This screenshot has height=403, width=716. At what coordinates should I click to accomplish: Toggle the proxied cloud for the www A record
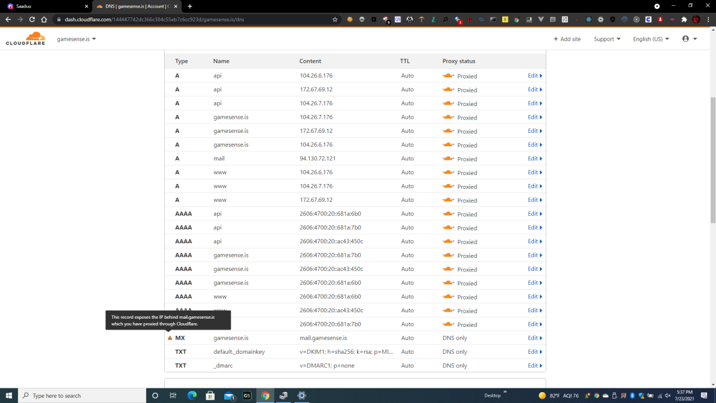(448, 172)
